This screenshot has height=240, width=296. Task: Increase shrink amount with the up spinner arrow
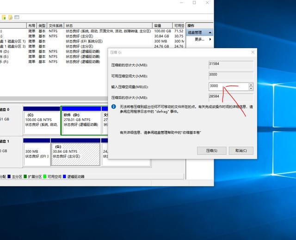tap(251, 84)
